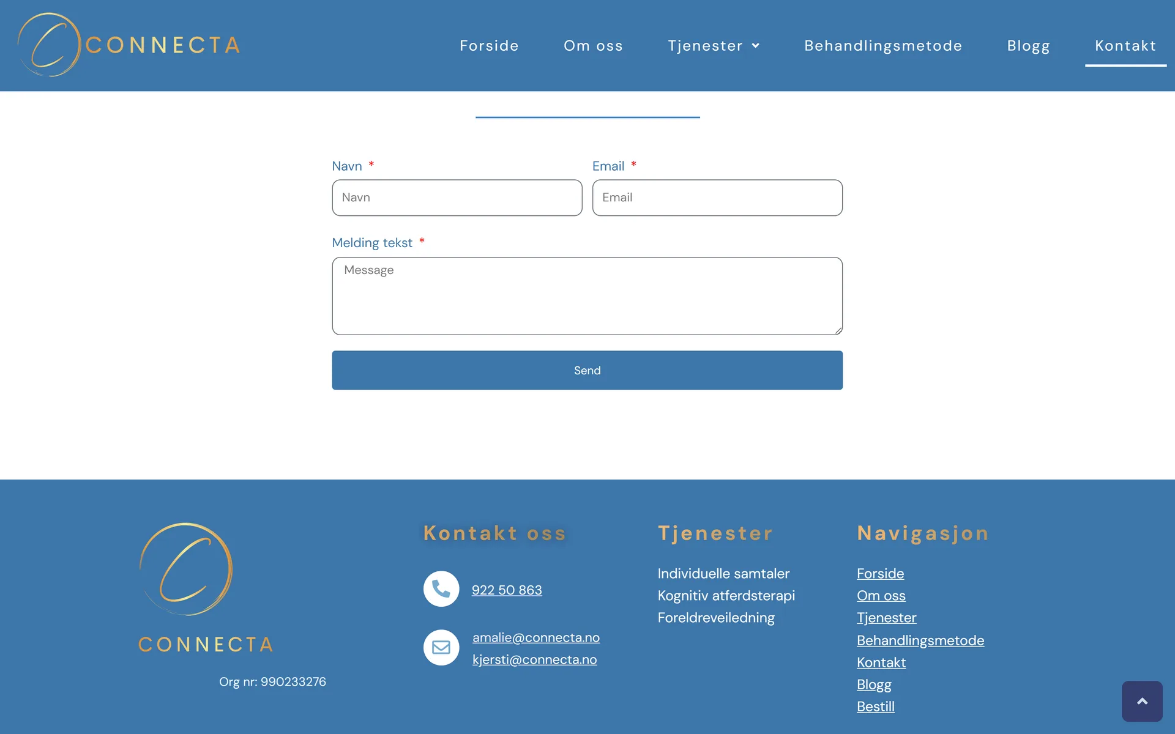Click the Send button

[587, 370]
